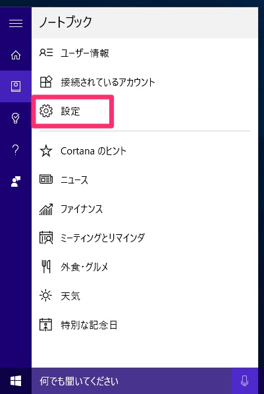Open the Windows Start button

[x=16, y=381]
